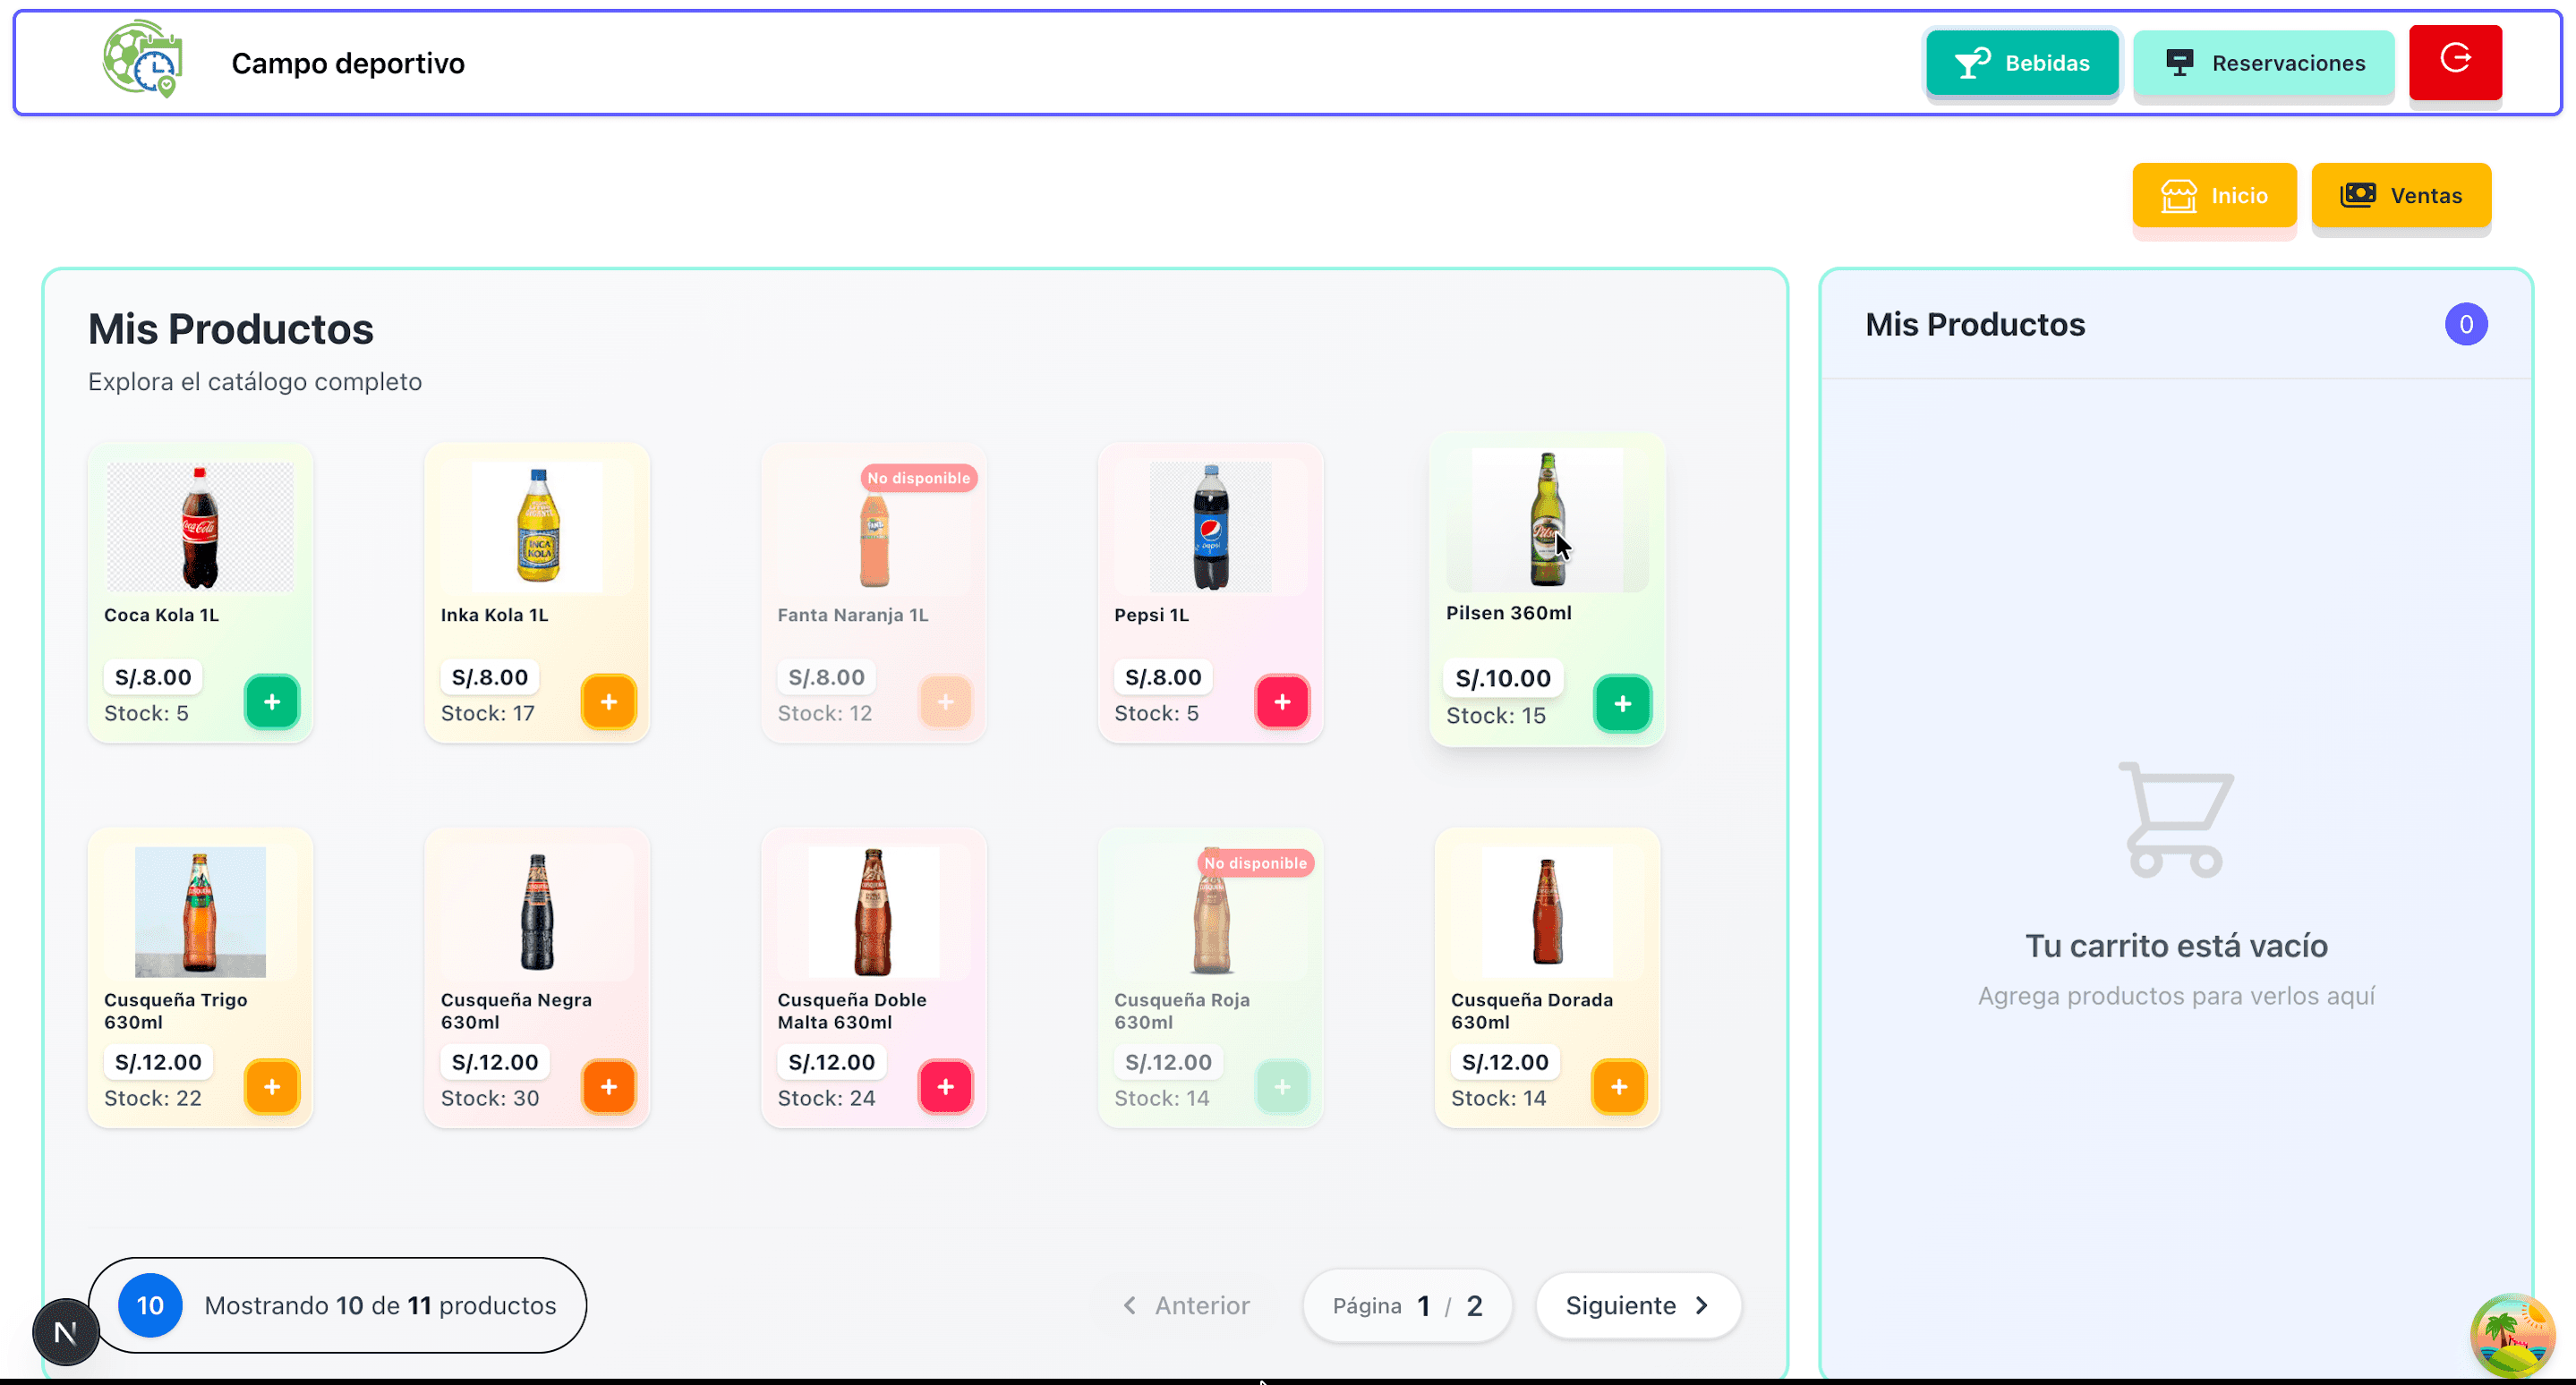
Task: Add Pepsi 1L to cart
Action: pos(1283,701)
